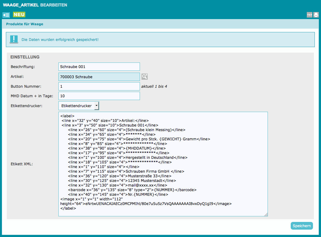Image resolution: width=321 pixels, height=237 pixels.
Task: Click the MHD Datum + in Tage label
Action: tap(32, 96)
